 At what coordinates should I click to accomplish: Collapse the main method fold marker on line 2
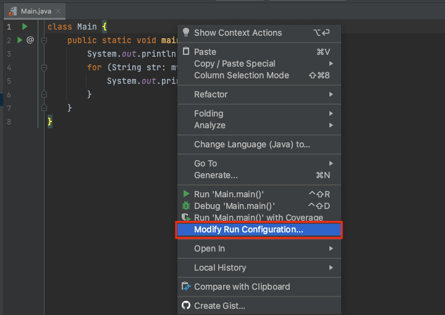tap(44, 40)
